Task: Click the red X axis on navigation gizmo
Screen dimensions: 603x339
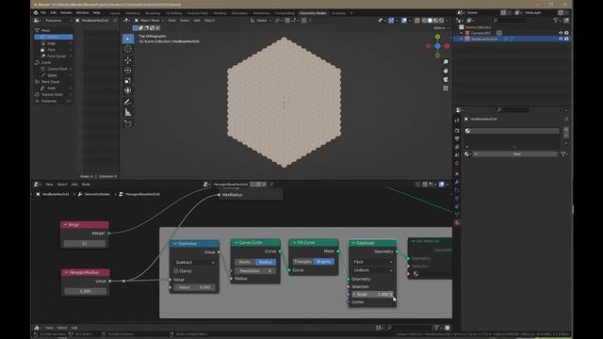Action: [447, 46]
